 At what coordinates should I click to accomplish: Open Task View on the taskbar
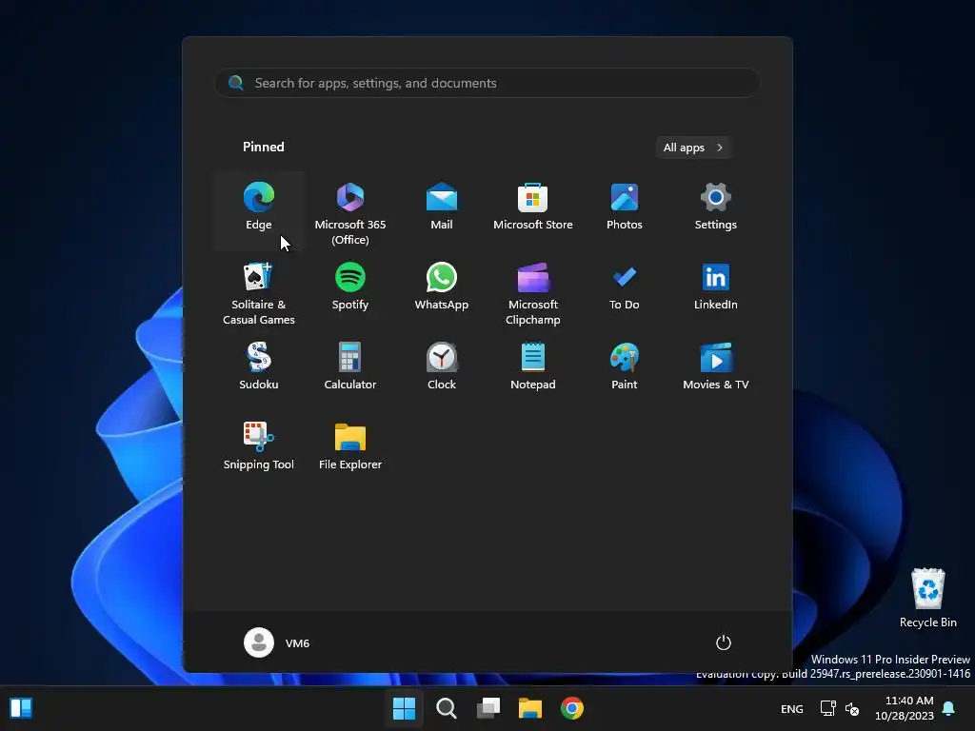[488, 708]
